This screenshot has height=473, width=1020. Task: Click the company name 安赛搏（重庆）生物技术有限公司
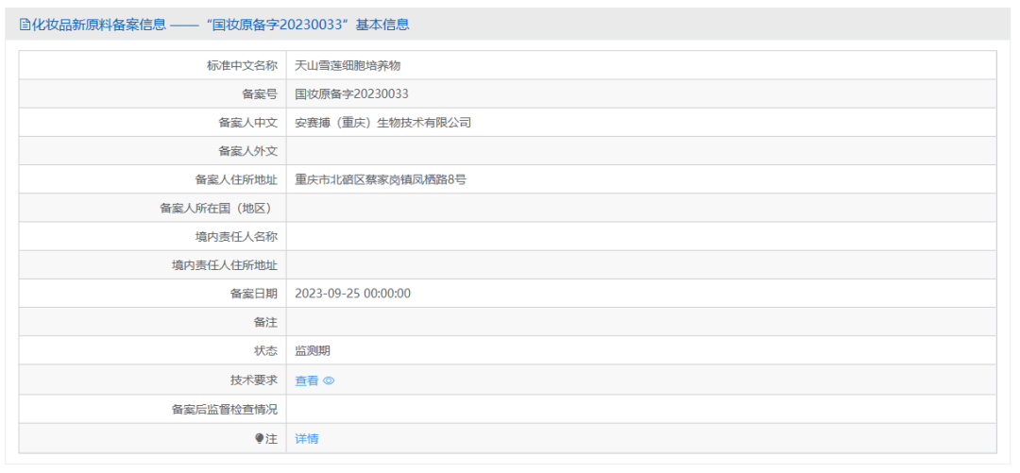(x=383, y=123)
